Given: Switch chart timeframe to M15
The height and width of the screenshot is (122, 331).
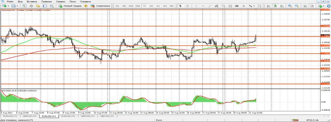Looking at the screenshot, I should point(131,6).
